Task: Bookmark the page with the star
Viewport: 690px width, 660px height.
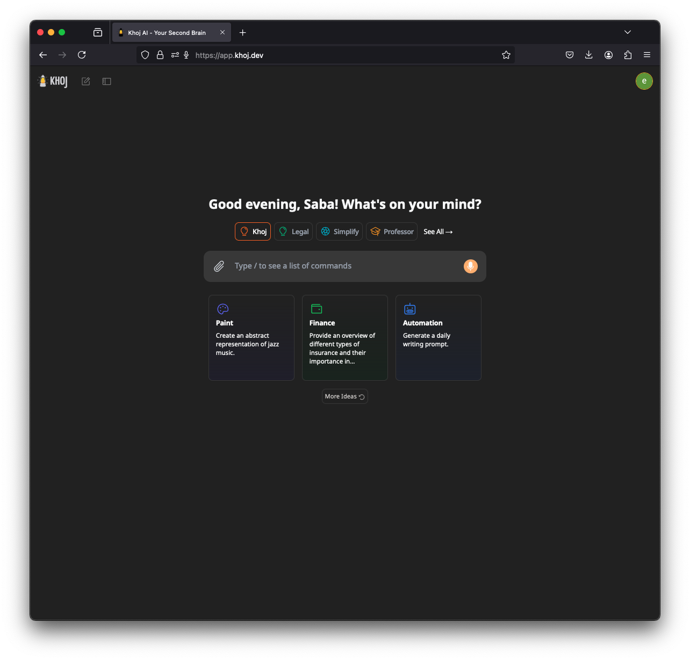Action: (x=506, y=55)
